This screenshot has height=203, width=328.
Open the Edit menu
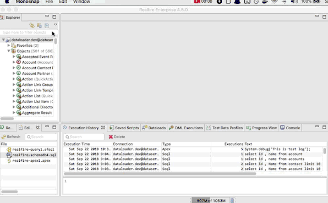(63, 2)
